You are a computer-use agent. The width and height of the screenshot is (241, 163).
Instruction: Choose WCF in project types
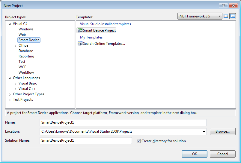tap(22, 67)
